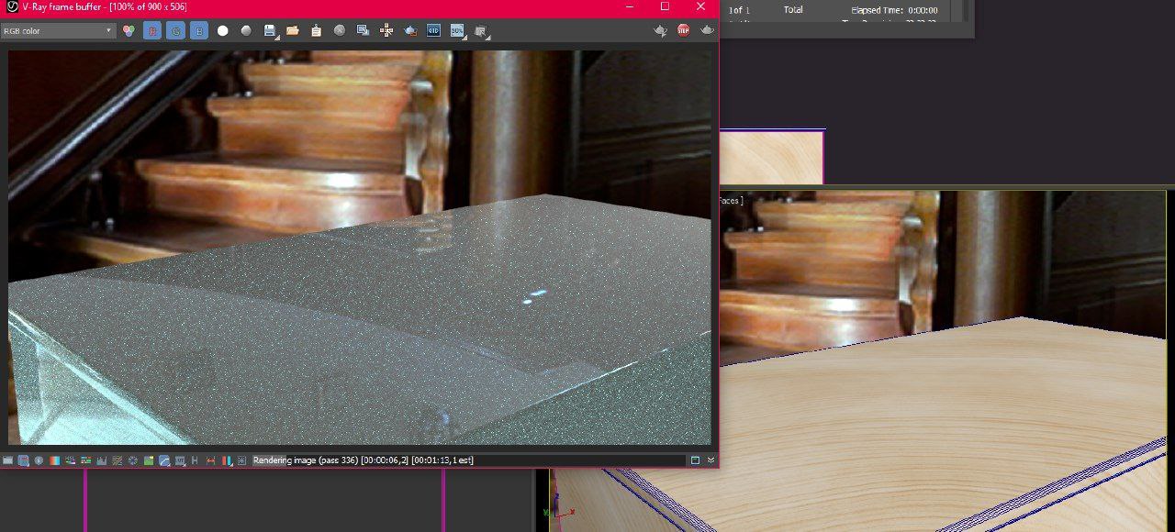Toggle the color spectrum gradient icon
1175x532 pixels.
click(54, 460)
